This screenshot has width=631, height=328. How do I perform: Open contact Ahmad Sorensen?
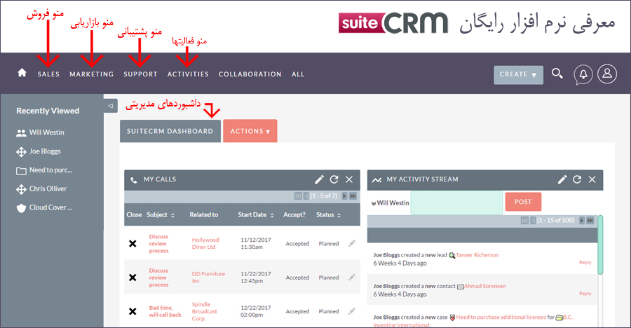pyautogui.click(x=485, y=286)
